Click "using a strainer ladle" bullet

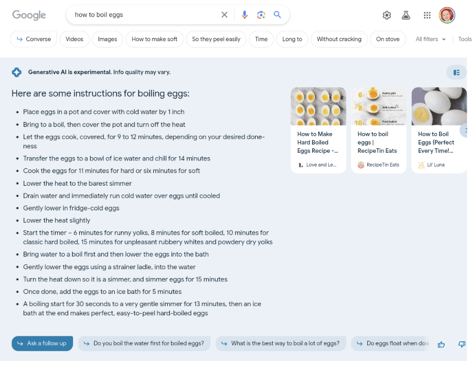109,267
